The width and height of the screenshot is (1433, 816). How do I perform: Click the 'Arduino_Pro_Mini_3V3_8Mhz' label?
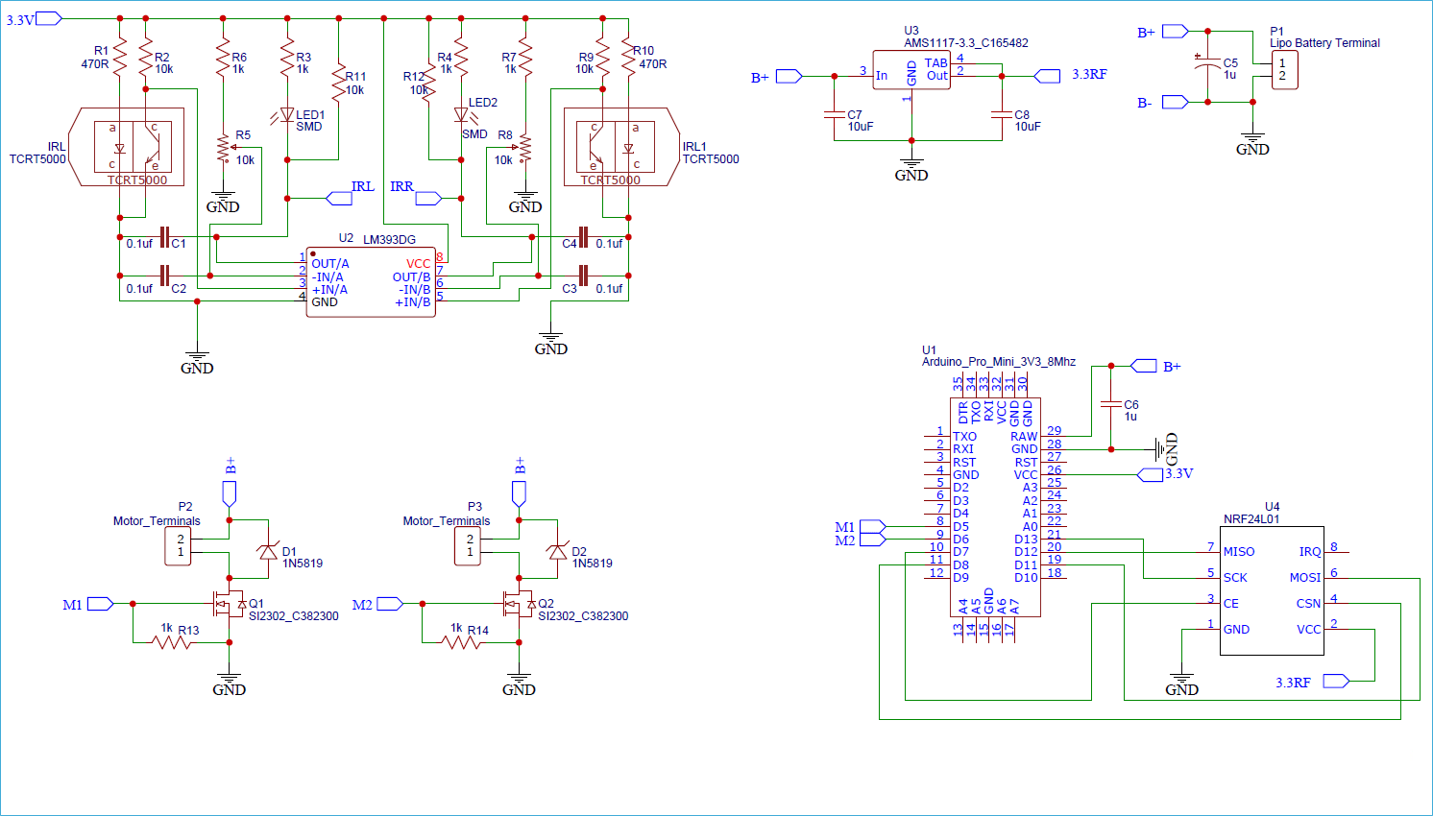999,363
